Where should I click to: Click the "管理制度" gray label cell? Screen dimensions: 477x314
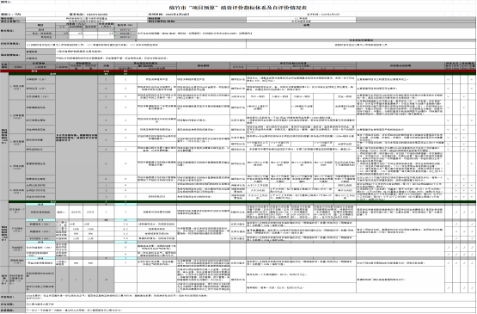(40, 52)
